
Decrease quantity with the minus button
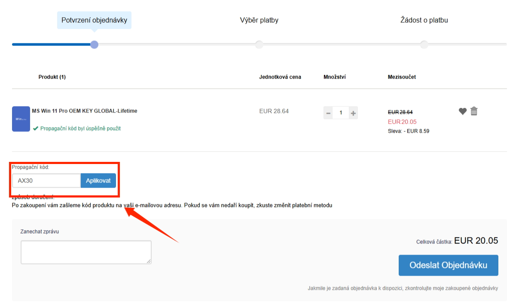pos(328,113)
